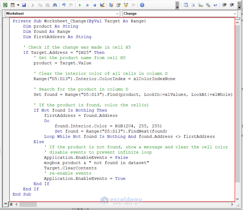Image resolution: width=243 pixels, height=210 pixels.
Task: Click the 'msgbox product' line
Action: [97, 163]
